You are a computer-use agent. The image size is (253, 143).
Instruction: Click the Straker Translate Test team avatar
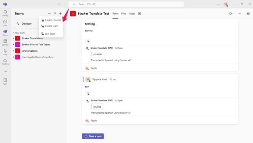point(73,14)
